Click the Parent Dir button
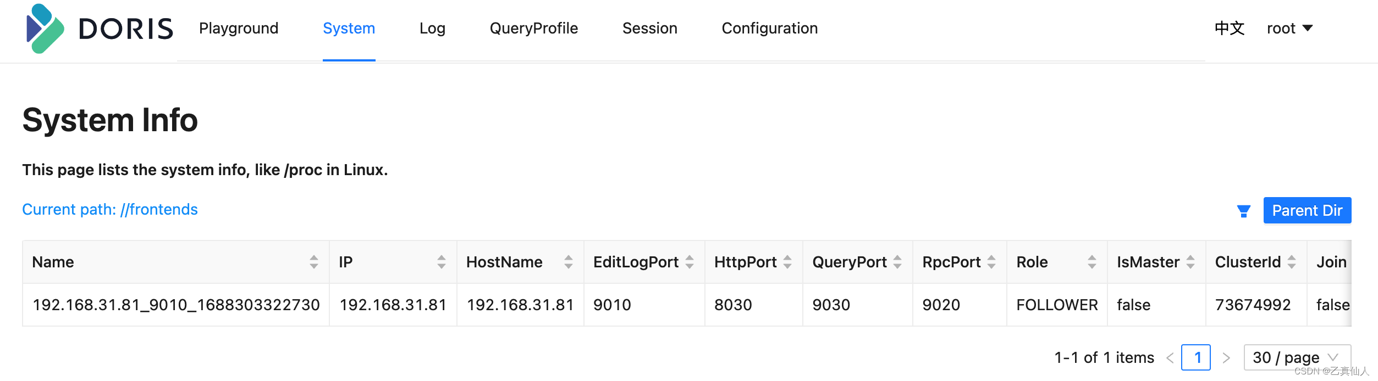Screen dimensions: 1378x381 pos(1307,211)
